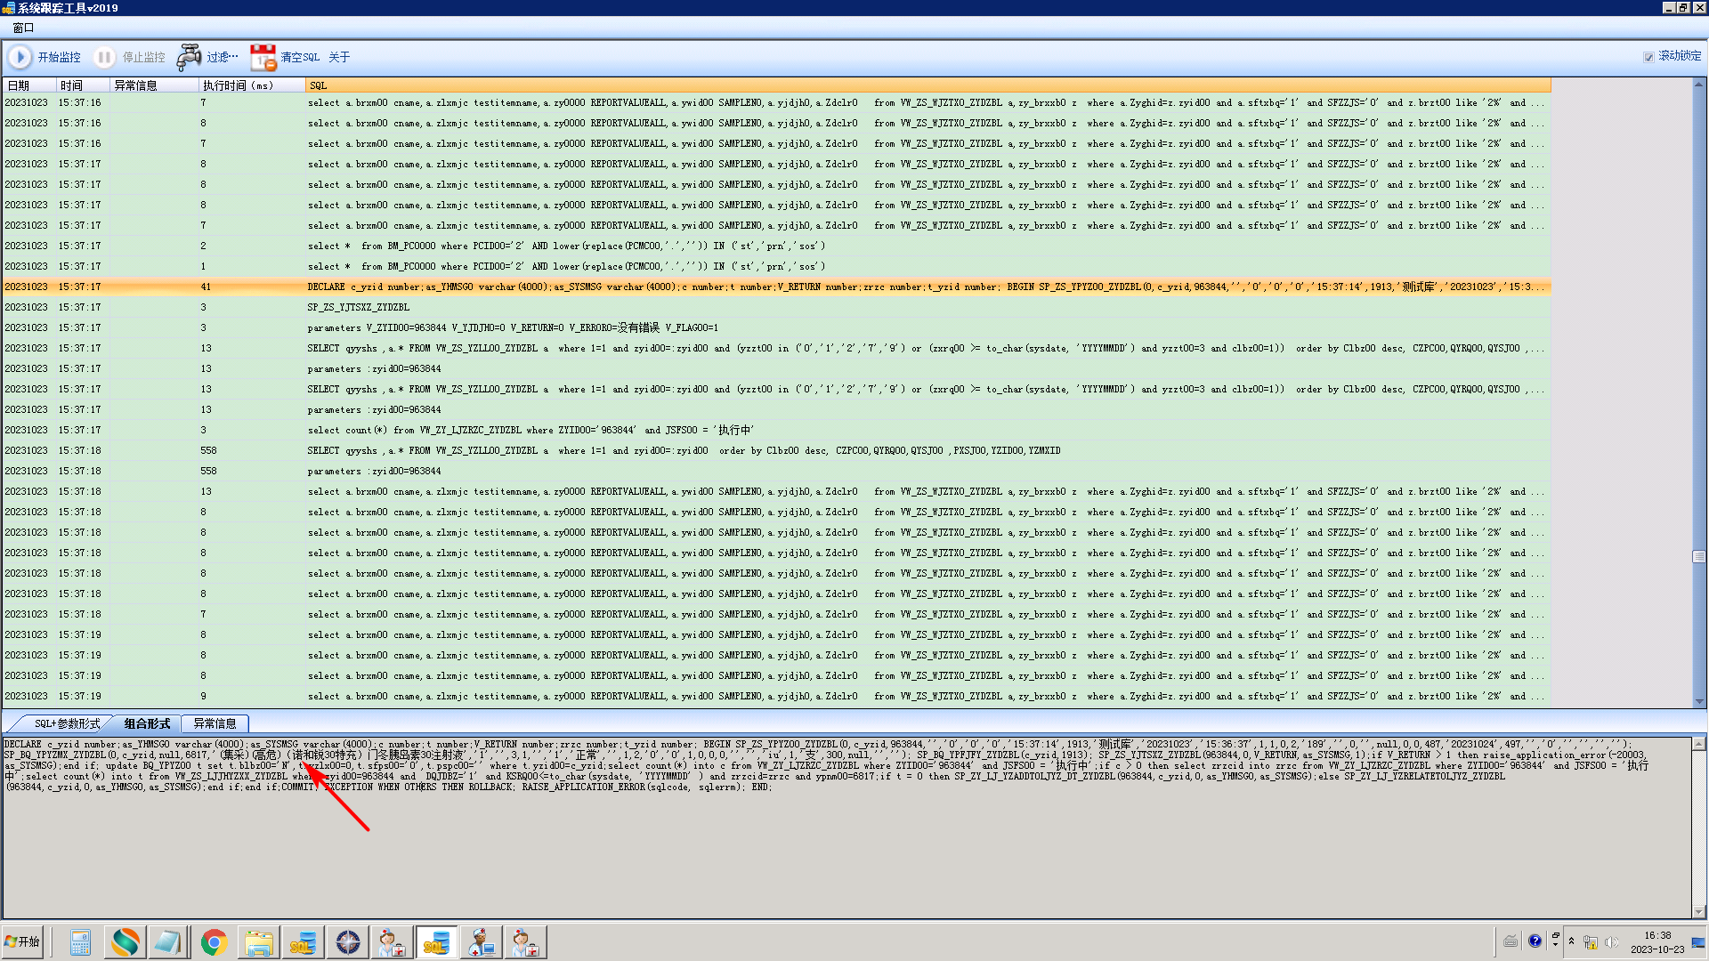This screenshot has height=961, width=1709.
Task: Toggle the 滚动锁定 checkbox
Action: [1648, 57]
